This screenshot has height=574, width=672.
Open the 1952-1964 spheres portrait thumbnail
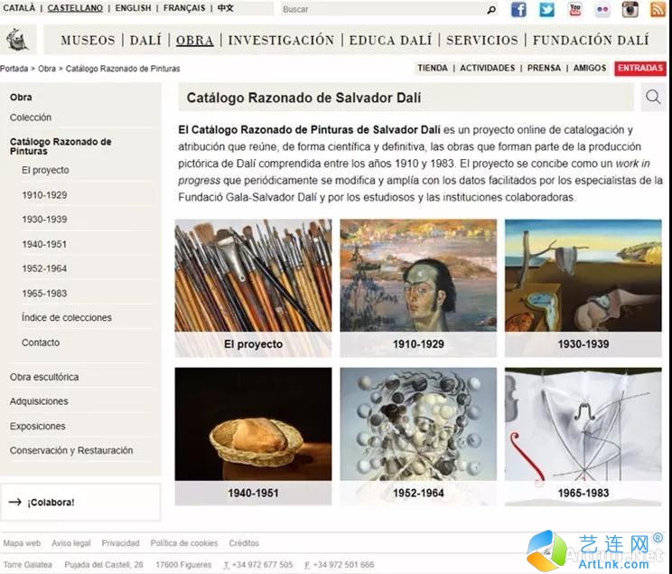pyautogui.click(x=418, y=436)
